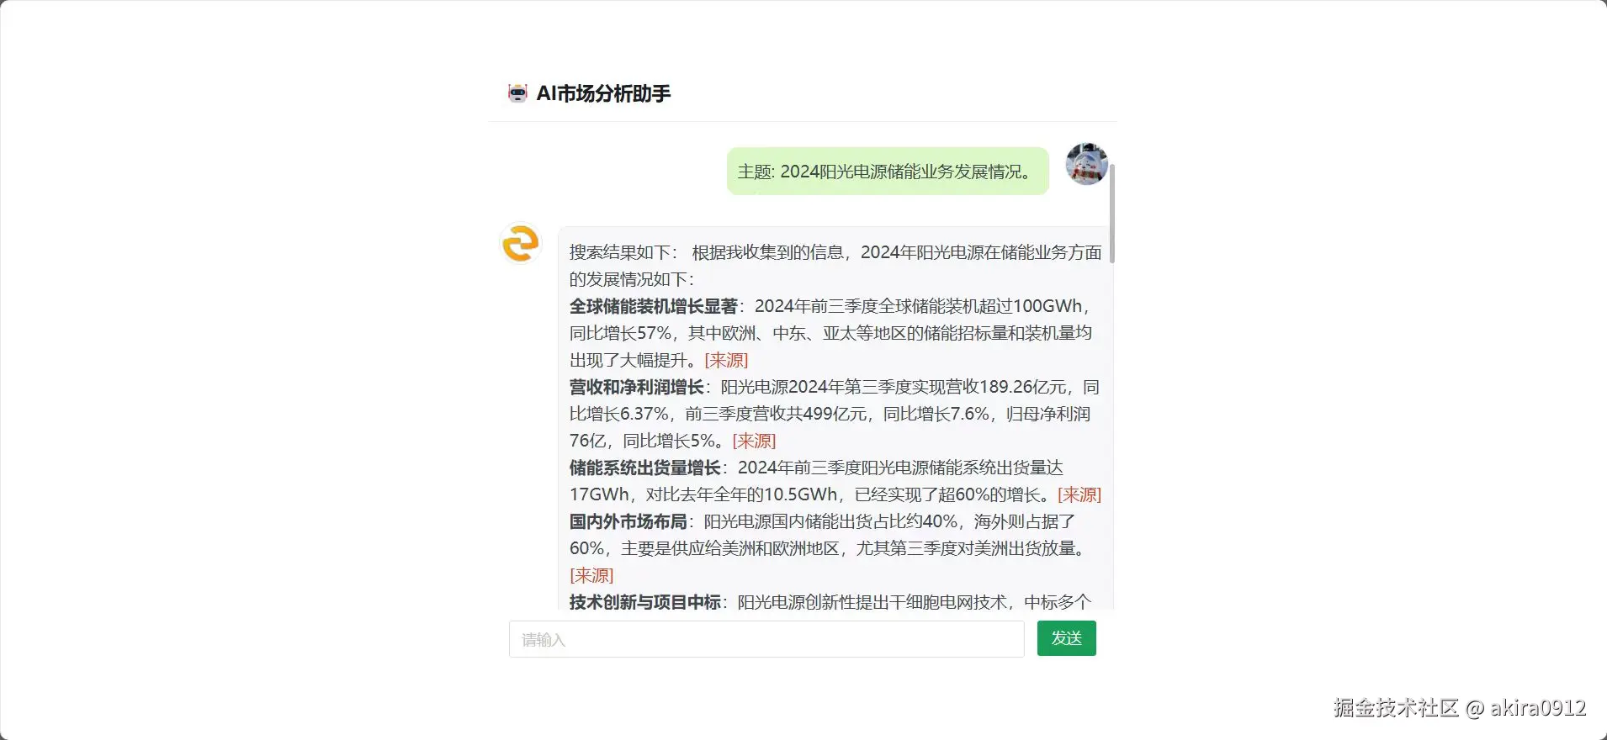Viewport: 1607px width, 740px height.
Task: Click the orange assistant avatar icon
Action: coord(521,244)
